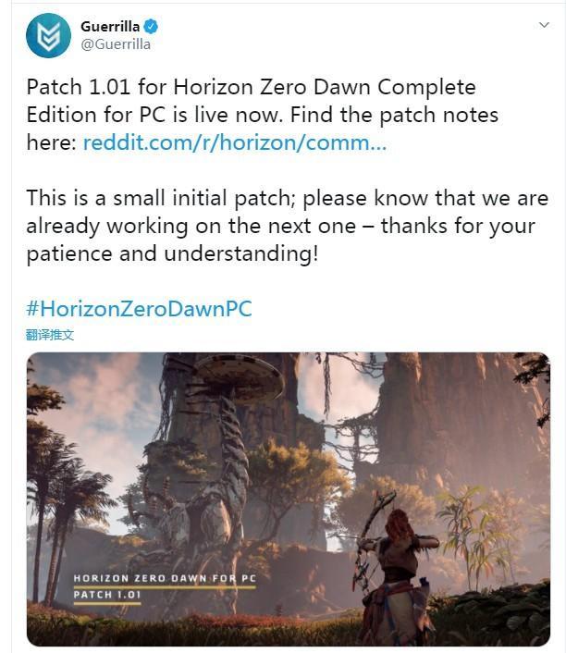Screen dimensions: 566x653
Task: Click the Tallneck machine's disc head
Action: (x=240, y=378)
